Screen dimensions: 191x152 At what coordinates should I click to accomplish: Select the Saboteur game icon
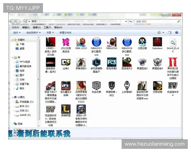pyautogui.click(x=157, y=42)
